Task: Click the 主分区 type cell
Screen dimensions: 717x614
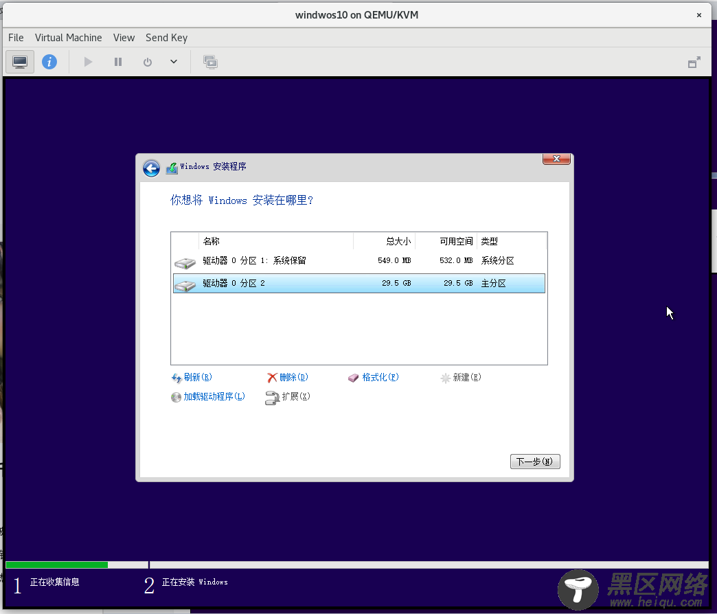Action: (x=493, y=284)
